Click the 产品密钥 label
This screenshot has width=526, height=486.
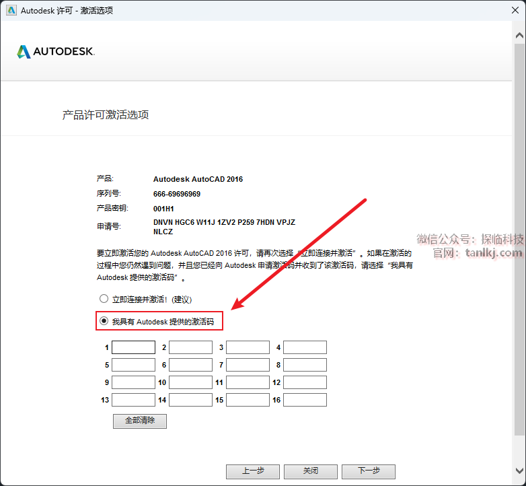112,208
